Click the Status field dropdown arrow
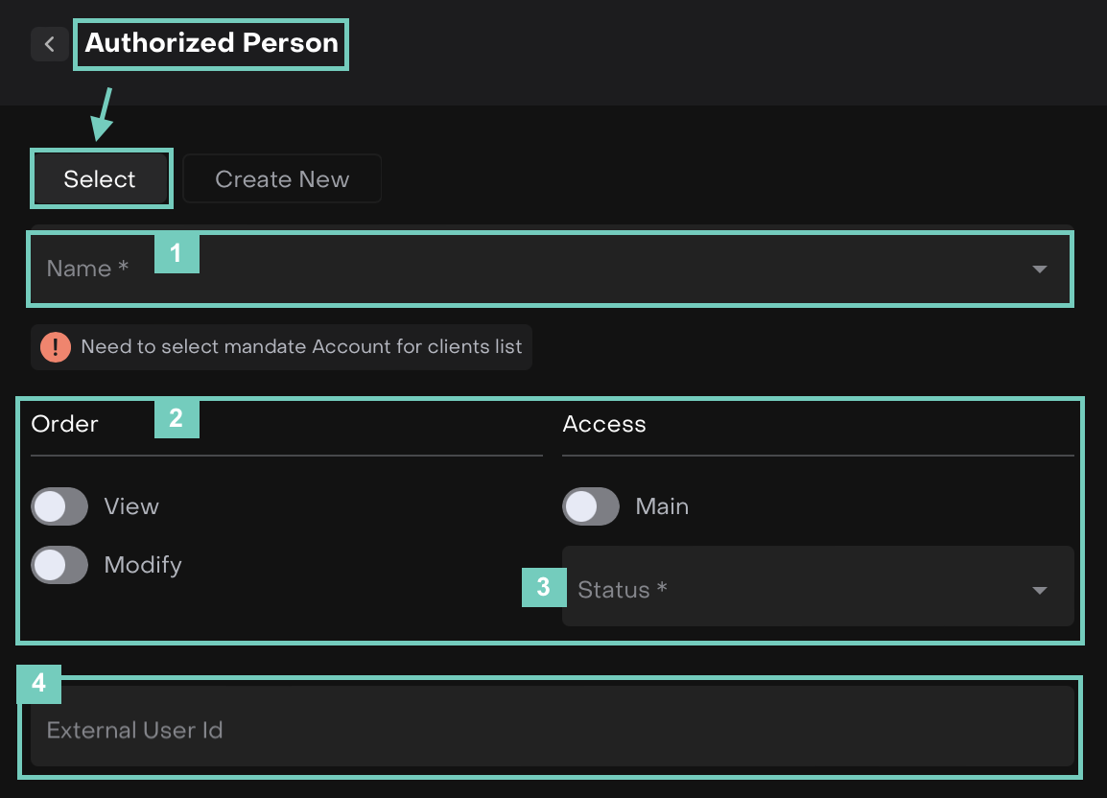The height and width of the screenshot is (798, 1107). [1039, 590]
